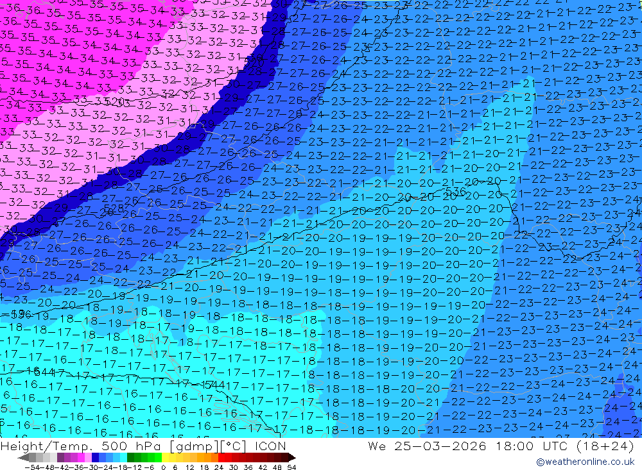Image resolution: width=642 pixels, height=470 pixels.
Task: Click the dark blue swatch above -30
Action: pyautogui.click(x=96, y=457)
